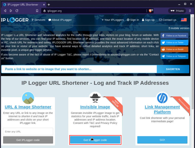The height and width of the screenshot is (148, 195).
Task: Open the Services menu
Action: click(x=38, y=20)
